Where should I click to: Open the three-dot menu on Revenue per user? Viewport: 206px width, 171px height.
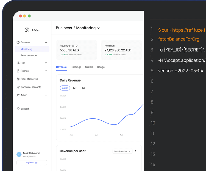[135, 151]
